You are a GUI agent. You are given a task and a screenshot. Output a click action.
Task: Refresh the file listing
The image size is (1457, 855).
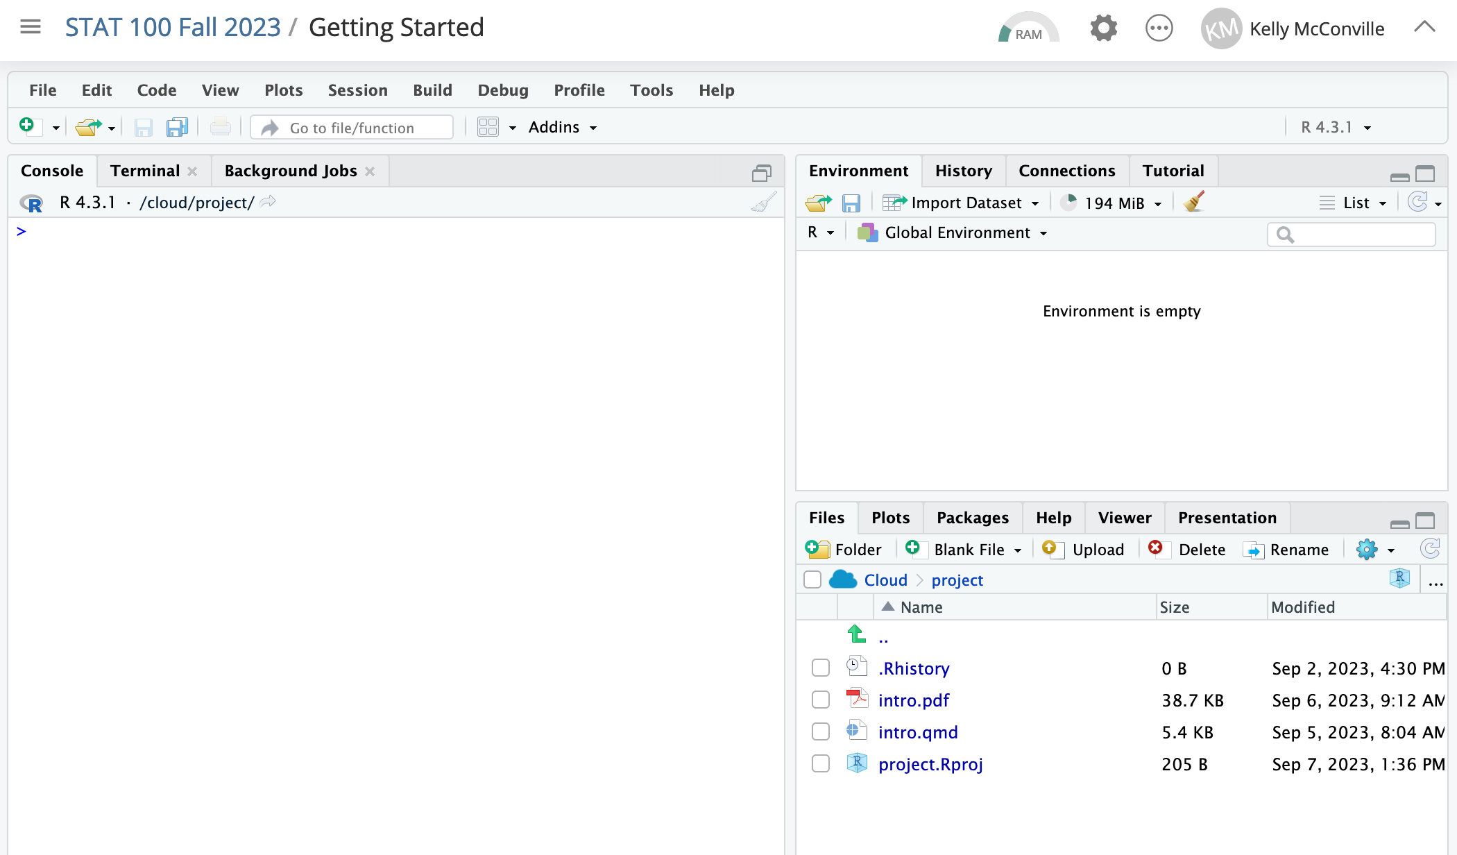click(x=1430, y=548)
